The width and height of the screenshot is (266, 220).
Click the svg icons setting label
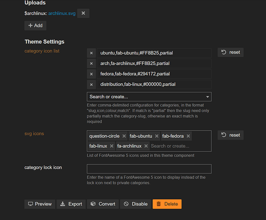34,134
